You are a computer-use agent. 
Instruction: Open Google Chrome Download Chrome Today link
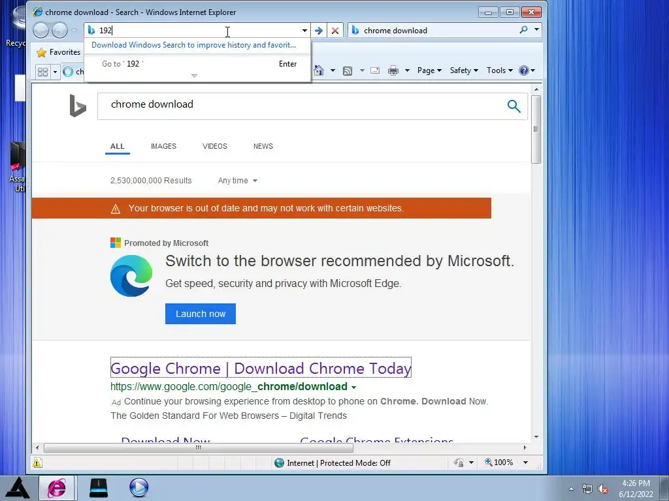[x=261, y=368]
